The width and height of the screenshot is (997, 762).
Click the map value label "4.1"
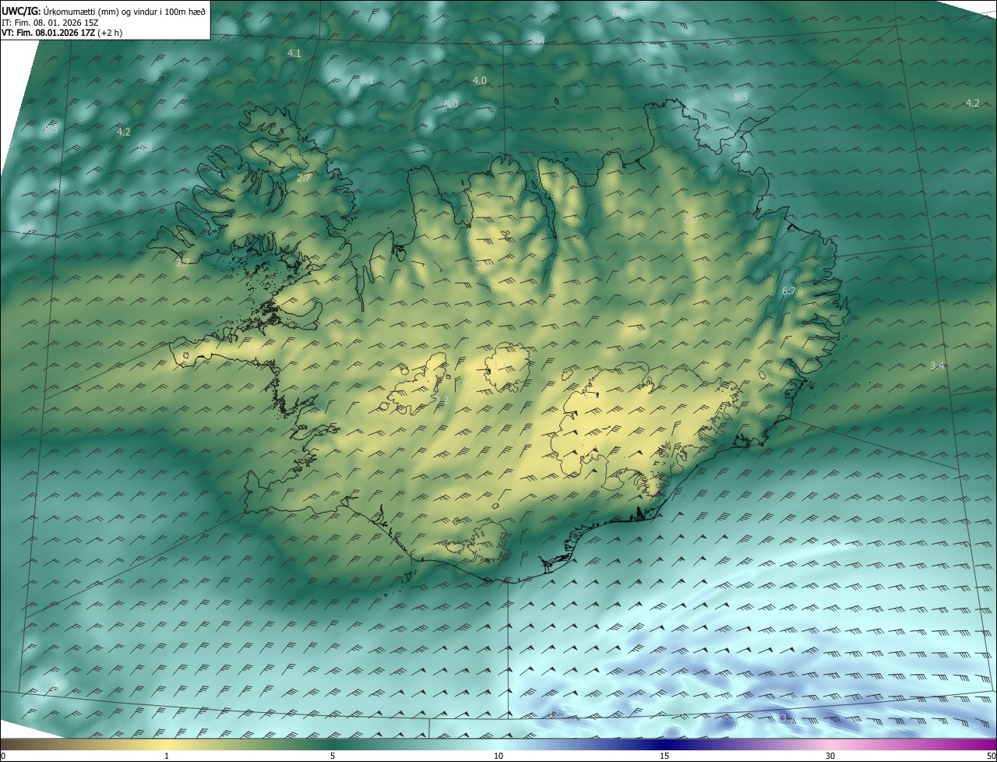[294, 54]
